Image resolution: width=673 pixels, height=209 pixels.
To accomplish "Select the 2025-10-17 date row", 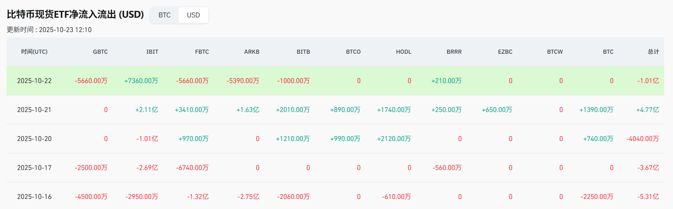I will coord(34,168).
